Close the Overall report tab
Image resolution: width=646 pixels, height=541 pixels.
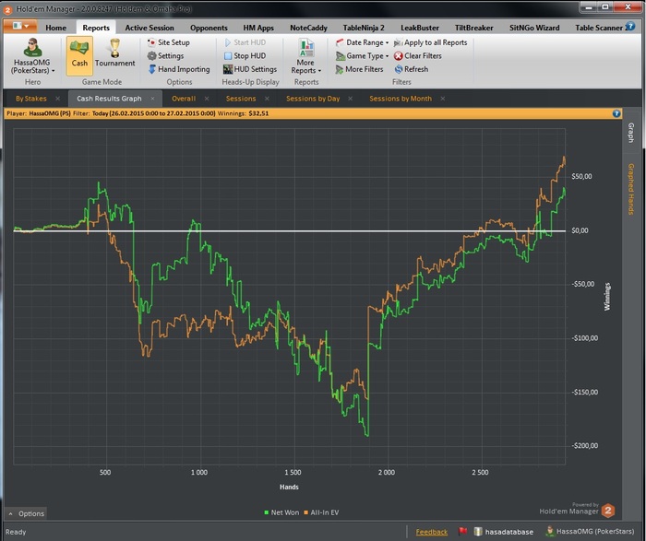tap(207, 99)
